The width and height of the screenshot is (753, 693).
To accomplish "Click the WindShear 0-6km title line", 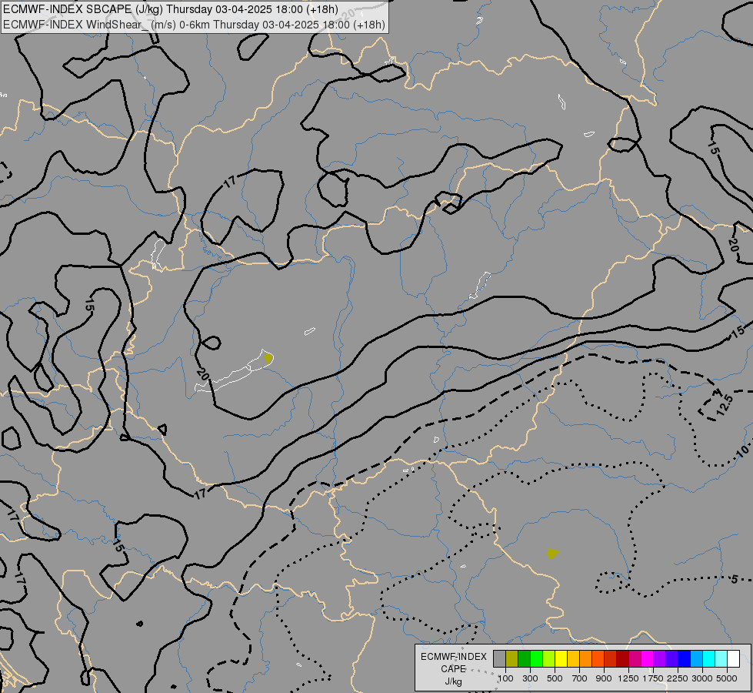I will click(x=194, y=25).
